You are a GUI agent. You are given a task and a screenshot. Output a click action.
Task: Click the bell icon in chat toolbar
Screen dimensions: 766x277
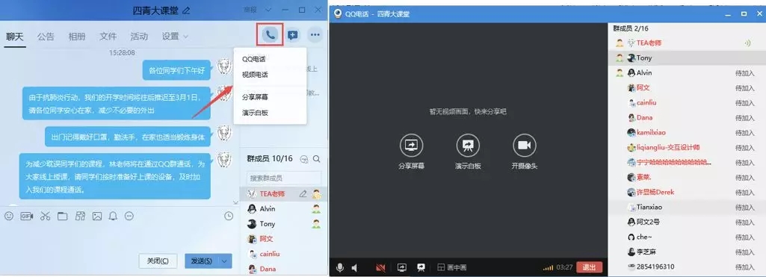(114, 216)
